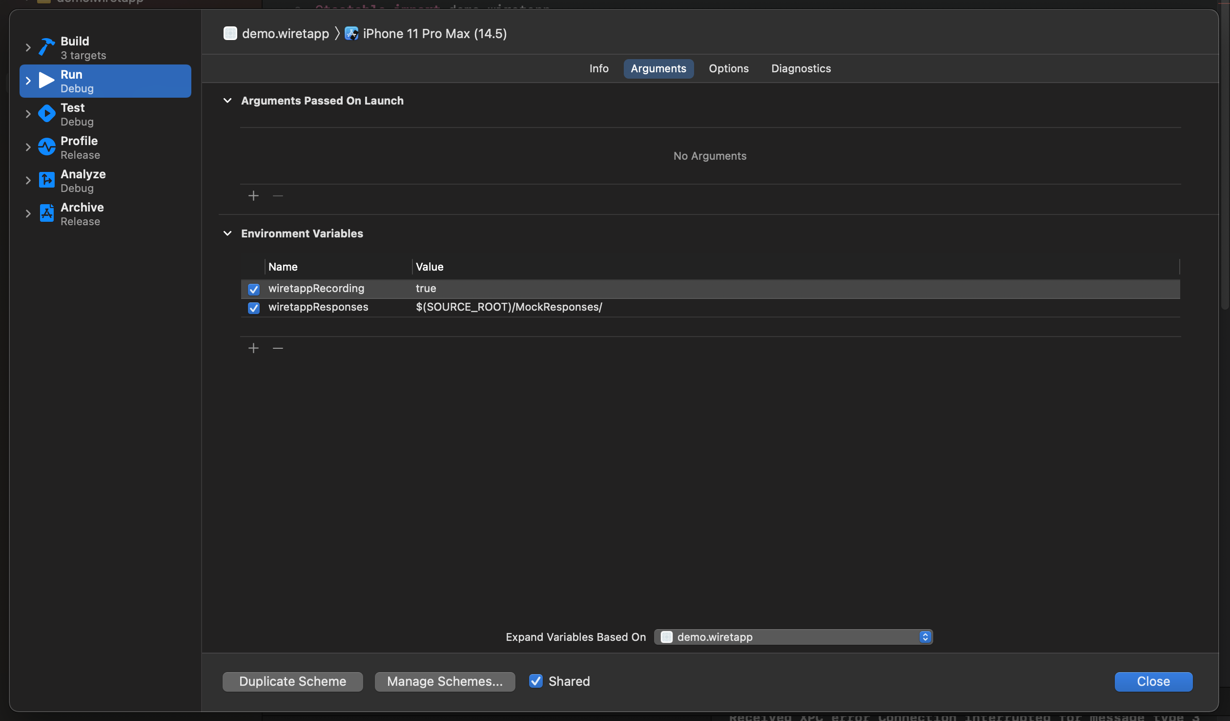Click the Archive action icon

click(46, 213)
